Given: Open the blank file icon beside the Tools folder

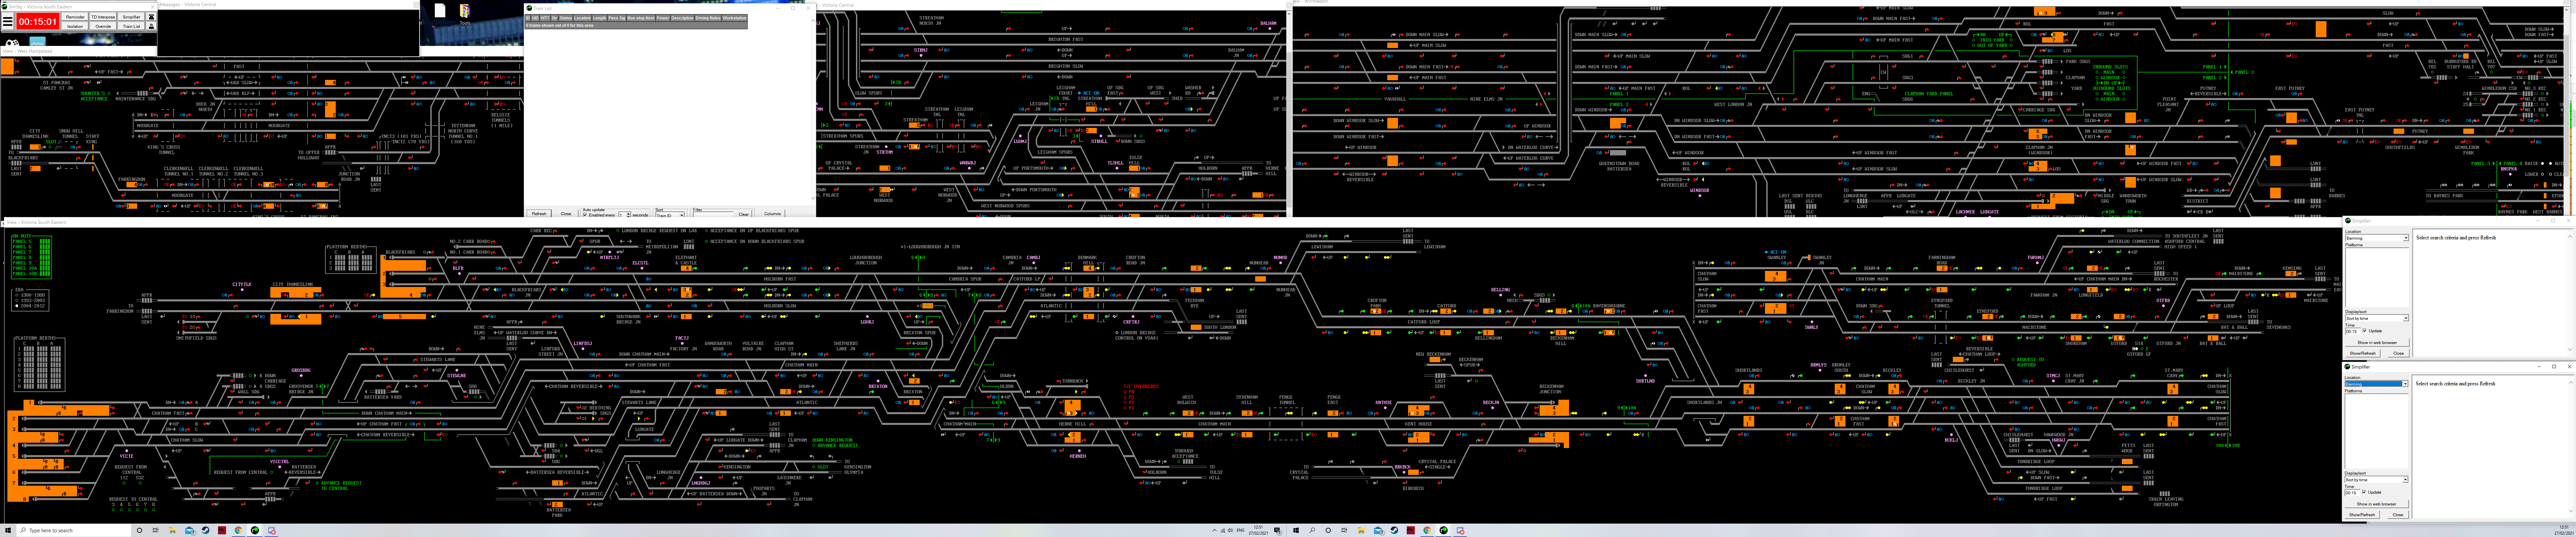Looking at the screenshot, I should coord(440,10).
